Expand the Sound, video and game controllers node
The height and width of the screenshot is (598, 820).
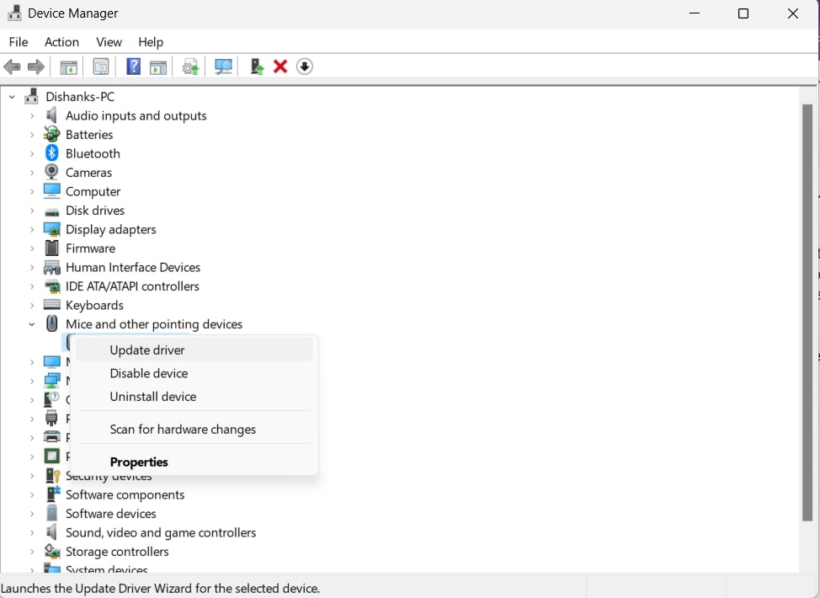[34, 532]
